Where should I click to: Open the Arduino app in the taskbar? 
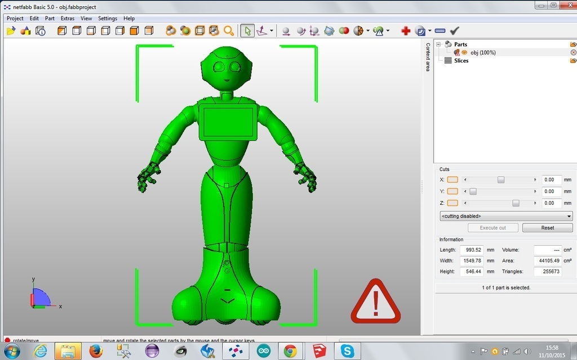pos(263,352)
